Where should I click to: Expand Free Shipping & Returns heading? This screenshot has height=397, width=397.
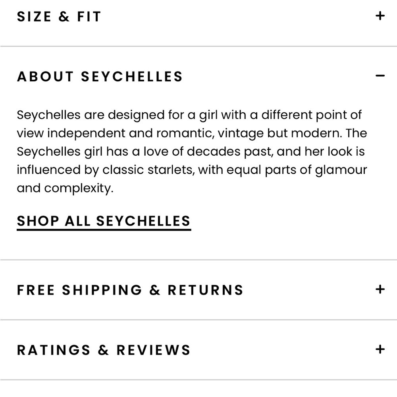130,290
